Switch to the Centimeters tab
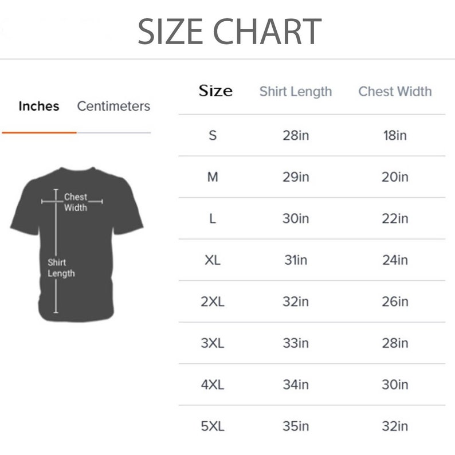This screenshot has height=455, width=455. pos(113,106)
